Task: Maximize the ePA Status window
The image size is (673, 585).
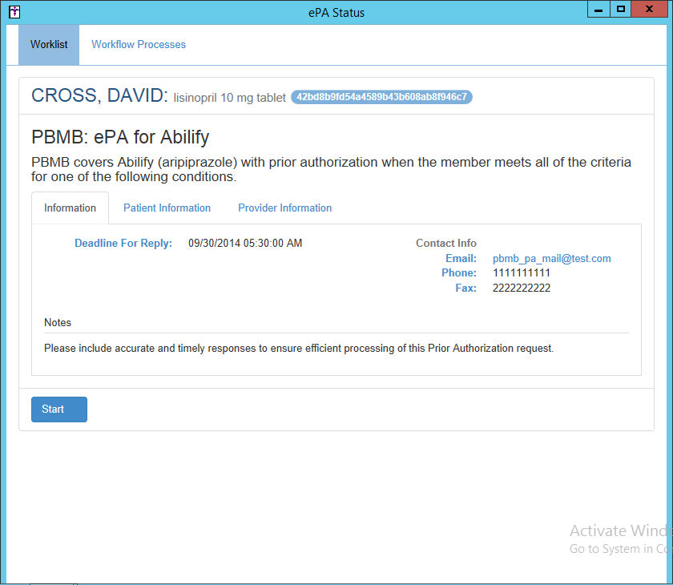Action: [620, 10]
